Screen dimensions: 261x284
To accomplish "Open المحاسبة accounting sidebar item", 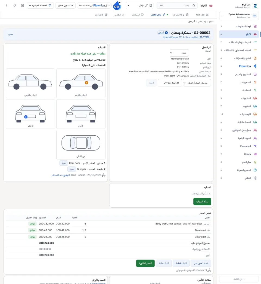I will tap(239, 90).
